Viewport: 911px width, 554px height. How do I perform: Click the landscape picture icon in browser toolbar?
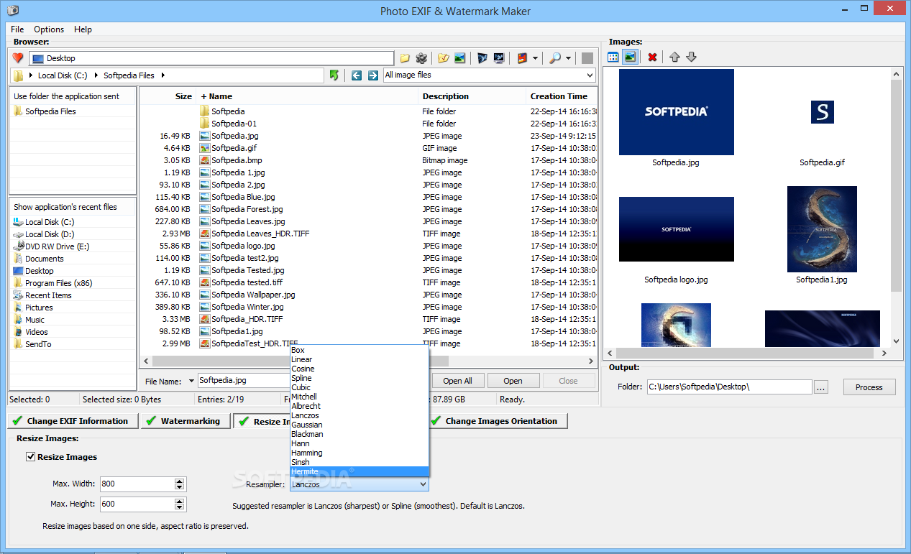460,58
